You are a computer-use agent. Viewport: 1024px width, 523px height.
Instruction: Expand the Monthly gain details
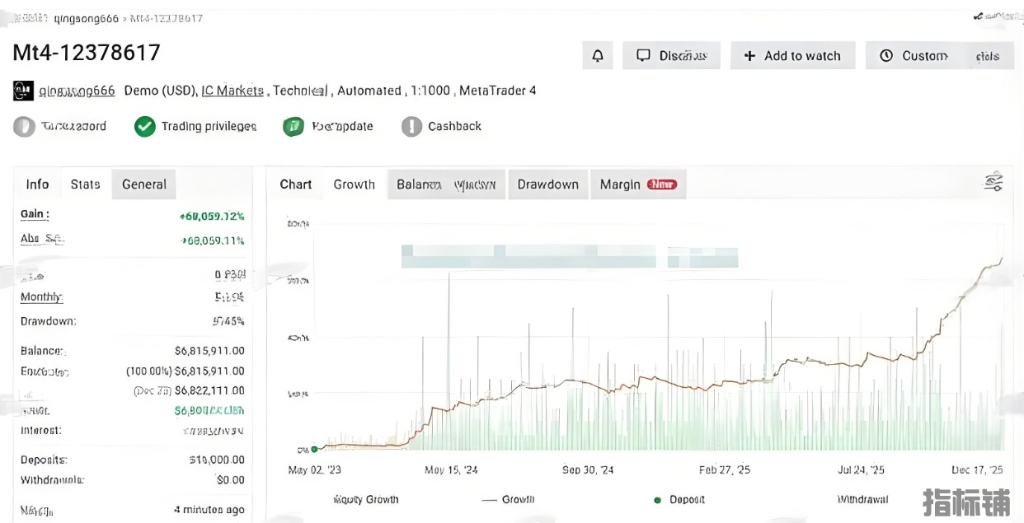pyautogui.click(x=41, y=297)
